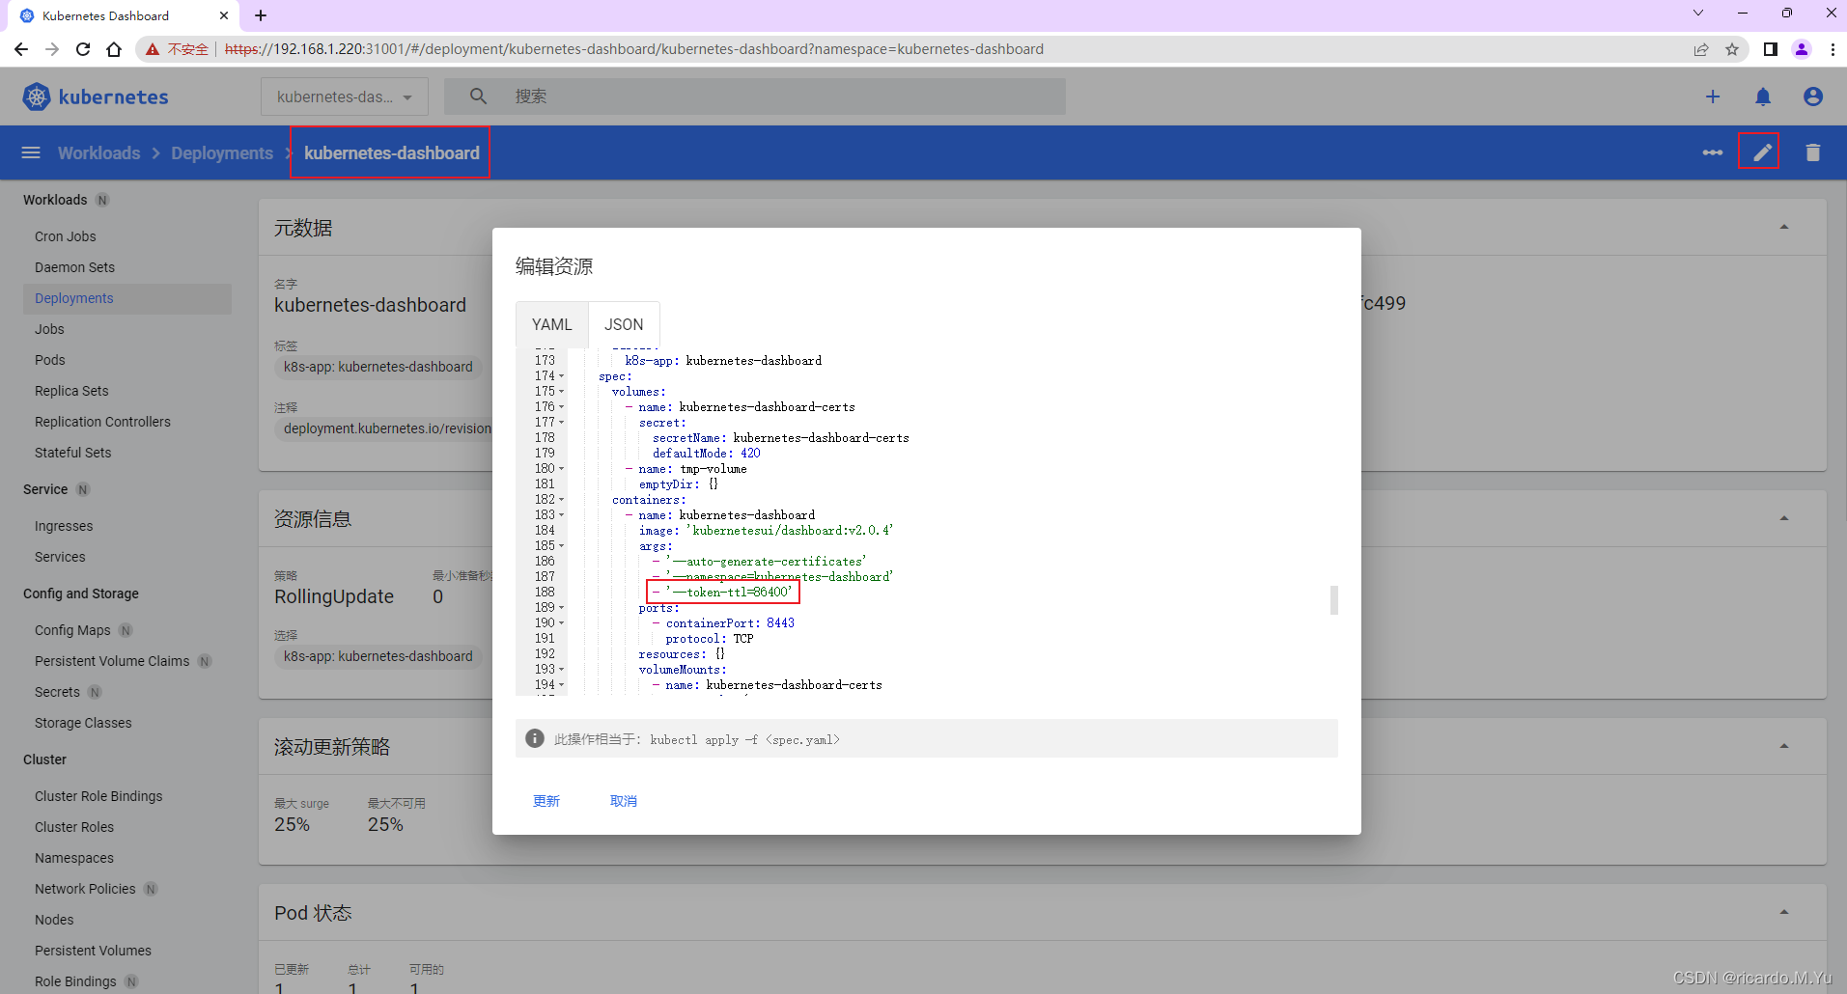This screenshot has height=994, width=1847.
Task: Click the Kubernetes logo icon
Action: click(x=37, y=97)
